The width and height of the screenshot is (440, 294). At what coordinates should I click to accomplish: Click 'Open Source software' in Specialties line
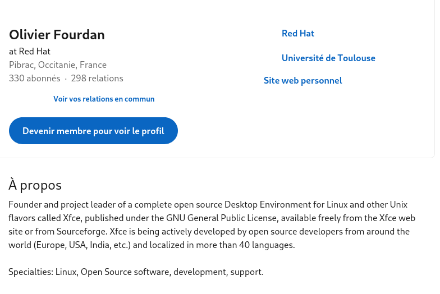(x=125, y=272)
